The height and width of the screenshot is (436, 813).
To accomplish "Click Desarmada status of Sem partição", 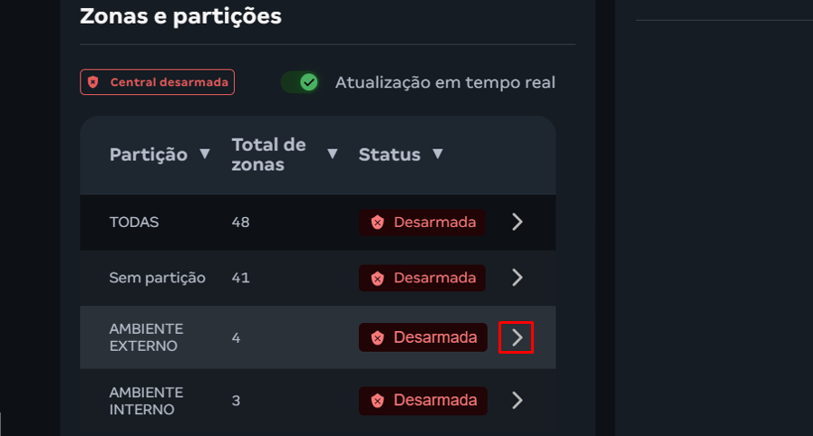I will tap(422, 278).
